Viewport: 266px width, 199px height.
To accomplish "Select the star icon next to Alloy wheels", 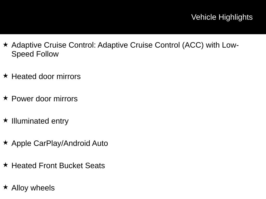I will [5, 187].
